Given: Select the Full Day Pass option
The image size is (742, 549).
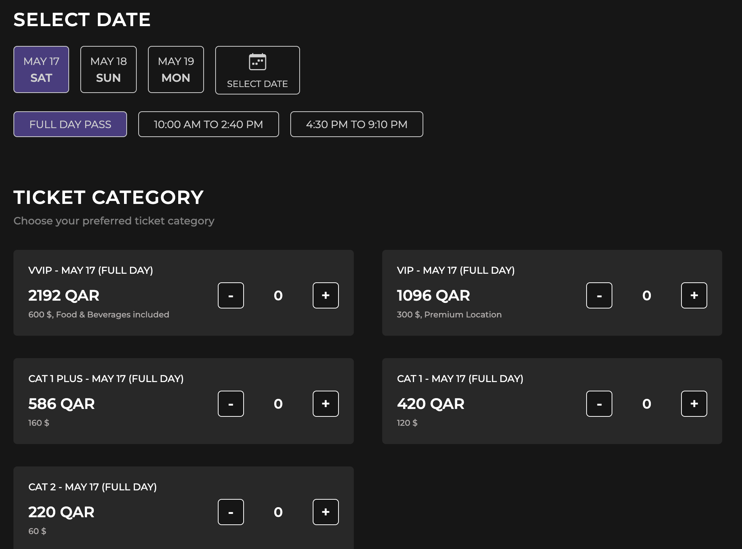Looking at the screenshot, I should pos(70,124).
